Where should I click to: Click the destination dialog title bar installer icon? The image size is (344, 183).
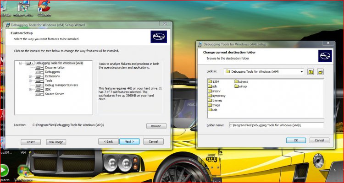(x=200, y=44)
